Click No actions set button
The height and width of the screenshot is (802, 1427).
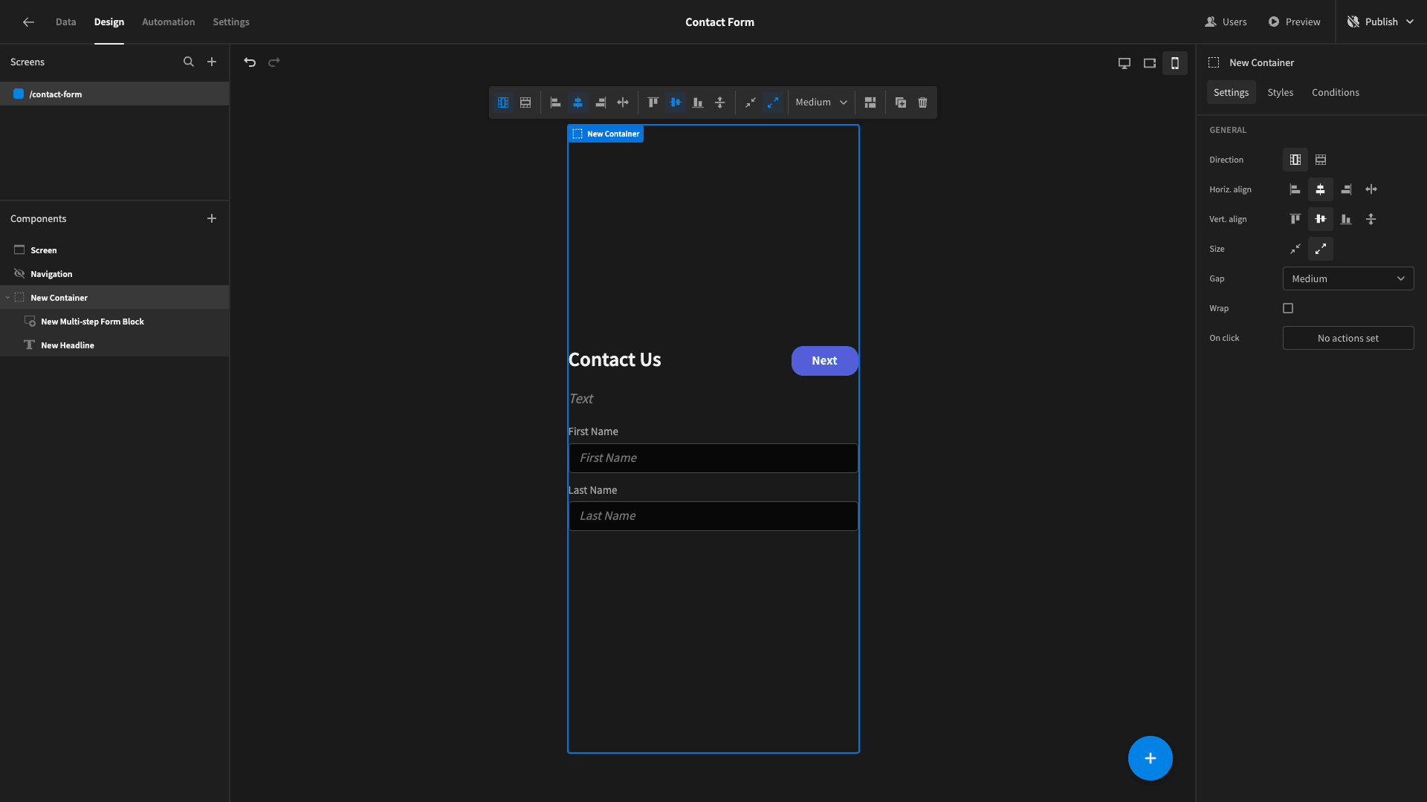pyautogui.click(x=1348, y=338)
